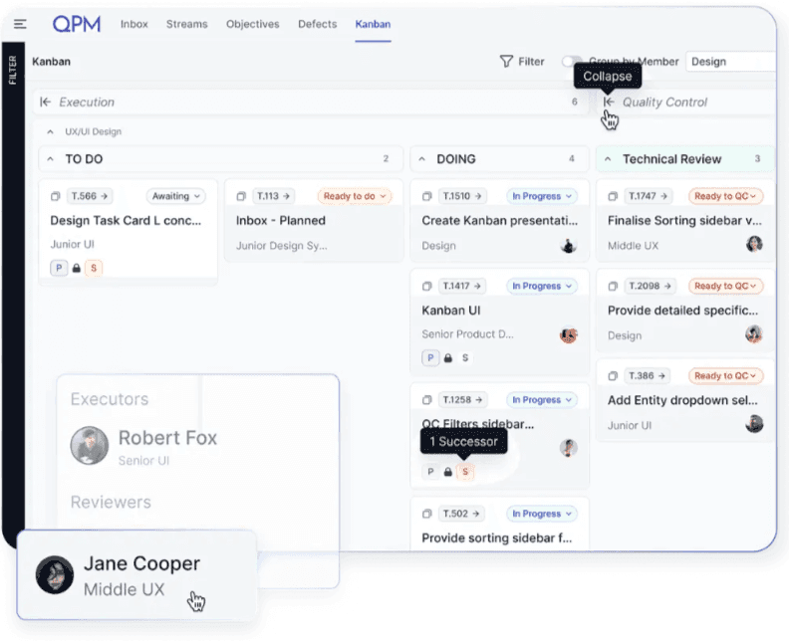Click lock icon on Kanban UI card
This screenshot has width=789, height=641.
448,358
